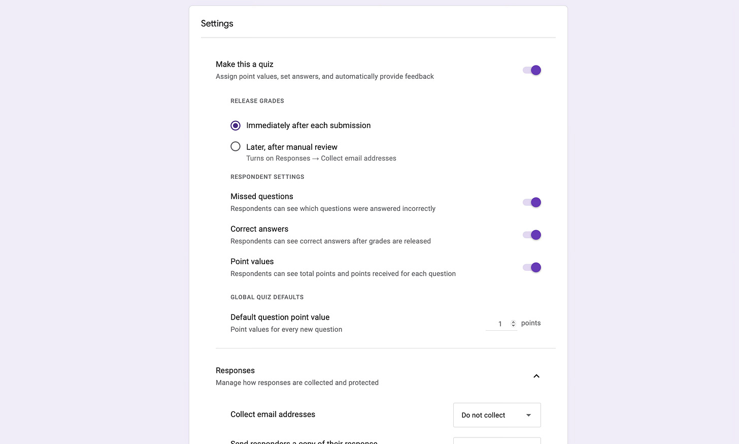The width and height of the screenshot is (739, 444).
Task: Click the Collect email addresses label
Action: pos(273,414)
